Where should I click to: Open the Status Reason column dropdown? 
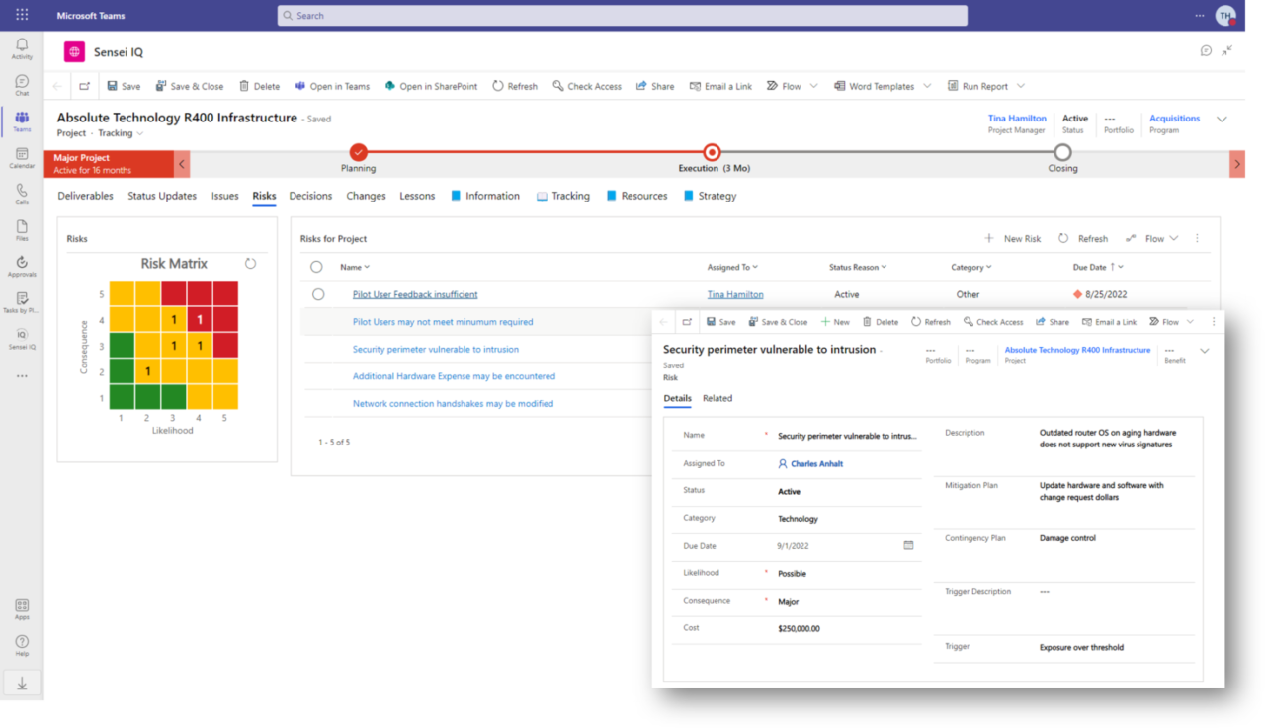pyautogui.click(x=858, y=267)
